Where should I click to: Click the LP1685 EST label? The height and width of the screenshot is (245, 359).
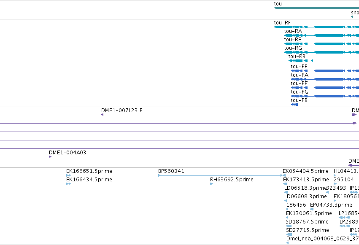pos(349,213)
